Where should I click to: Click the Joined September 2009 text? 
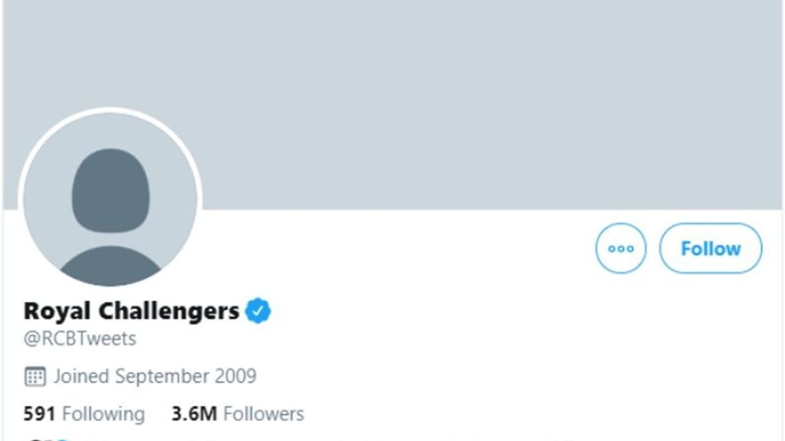click(155, 376)
